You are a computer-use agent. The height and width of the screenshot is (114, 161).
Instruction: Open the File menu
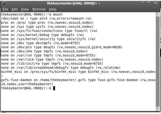click(x=5, y=9)
